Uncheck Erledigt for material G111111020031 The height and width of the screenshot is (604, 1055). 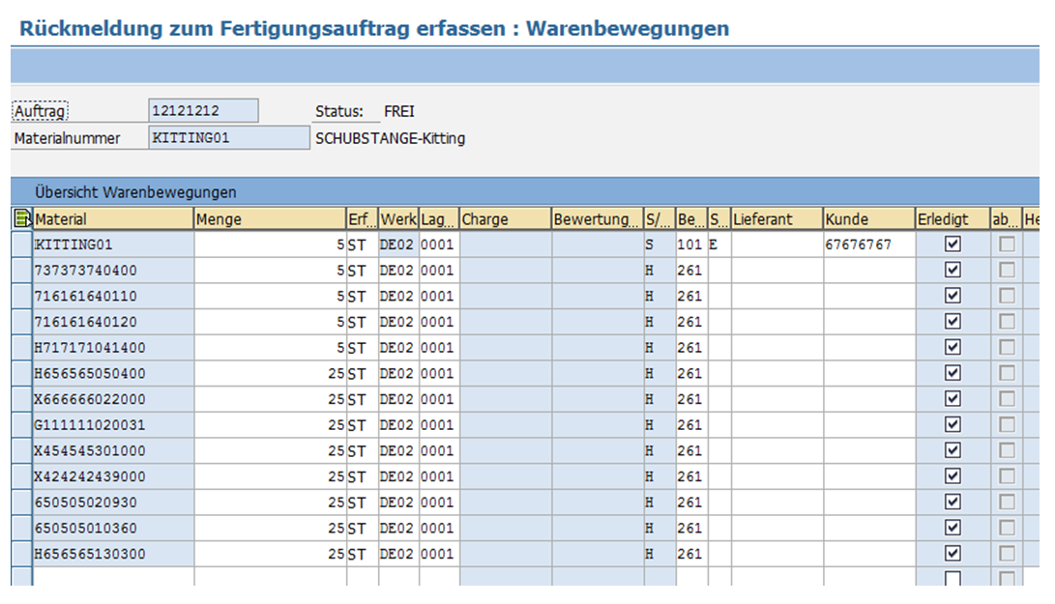[x=952, y=424]
